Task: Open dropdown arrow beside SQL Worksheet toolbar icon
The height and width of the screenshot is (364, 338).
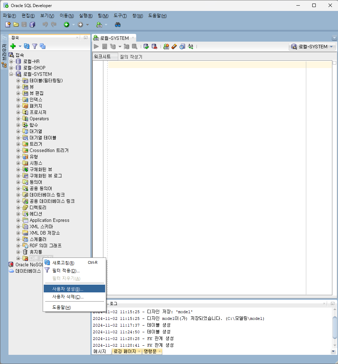Action: (x=106, y=25)
